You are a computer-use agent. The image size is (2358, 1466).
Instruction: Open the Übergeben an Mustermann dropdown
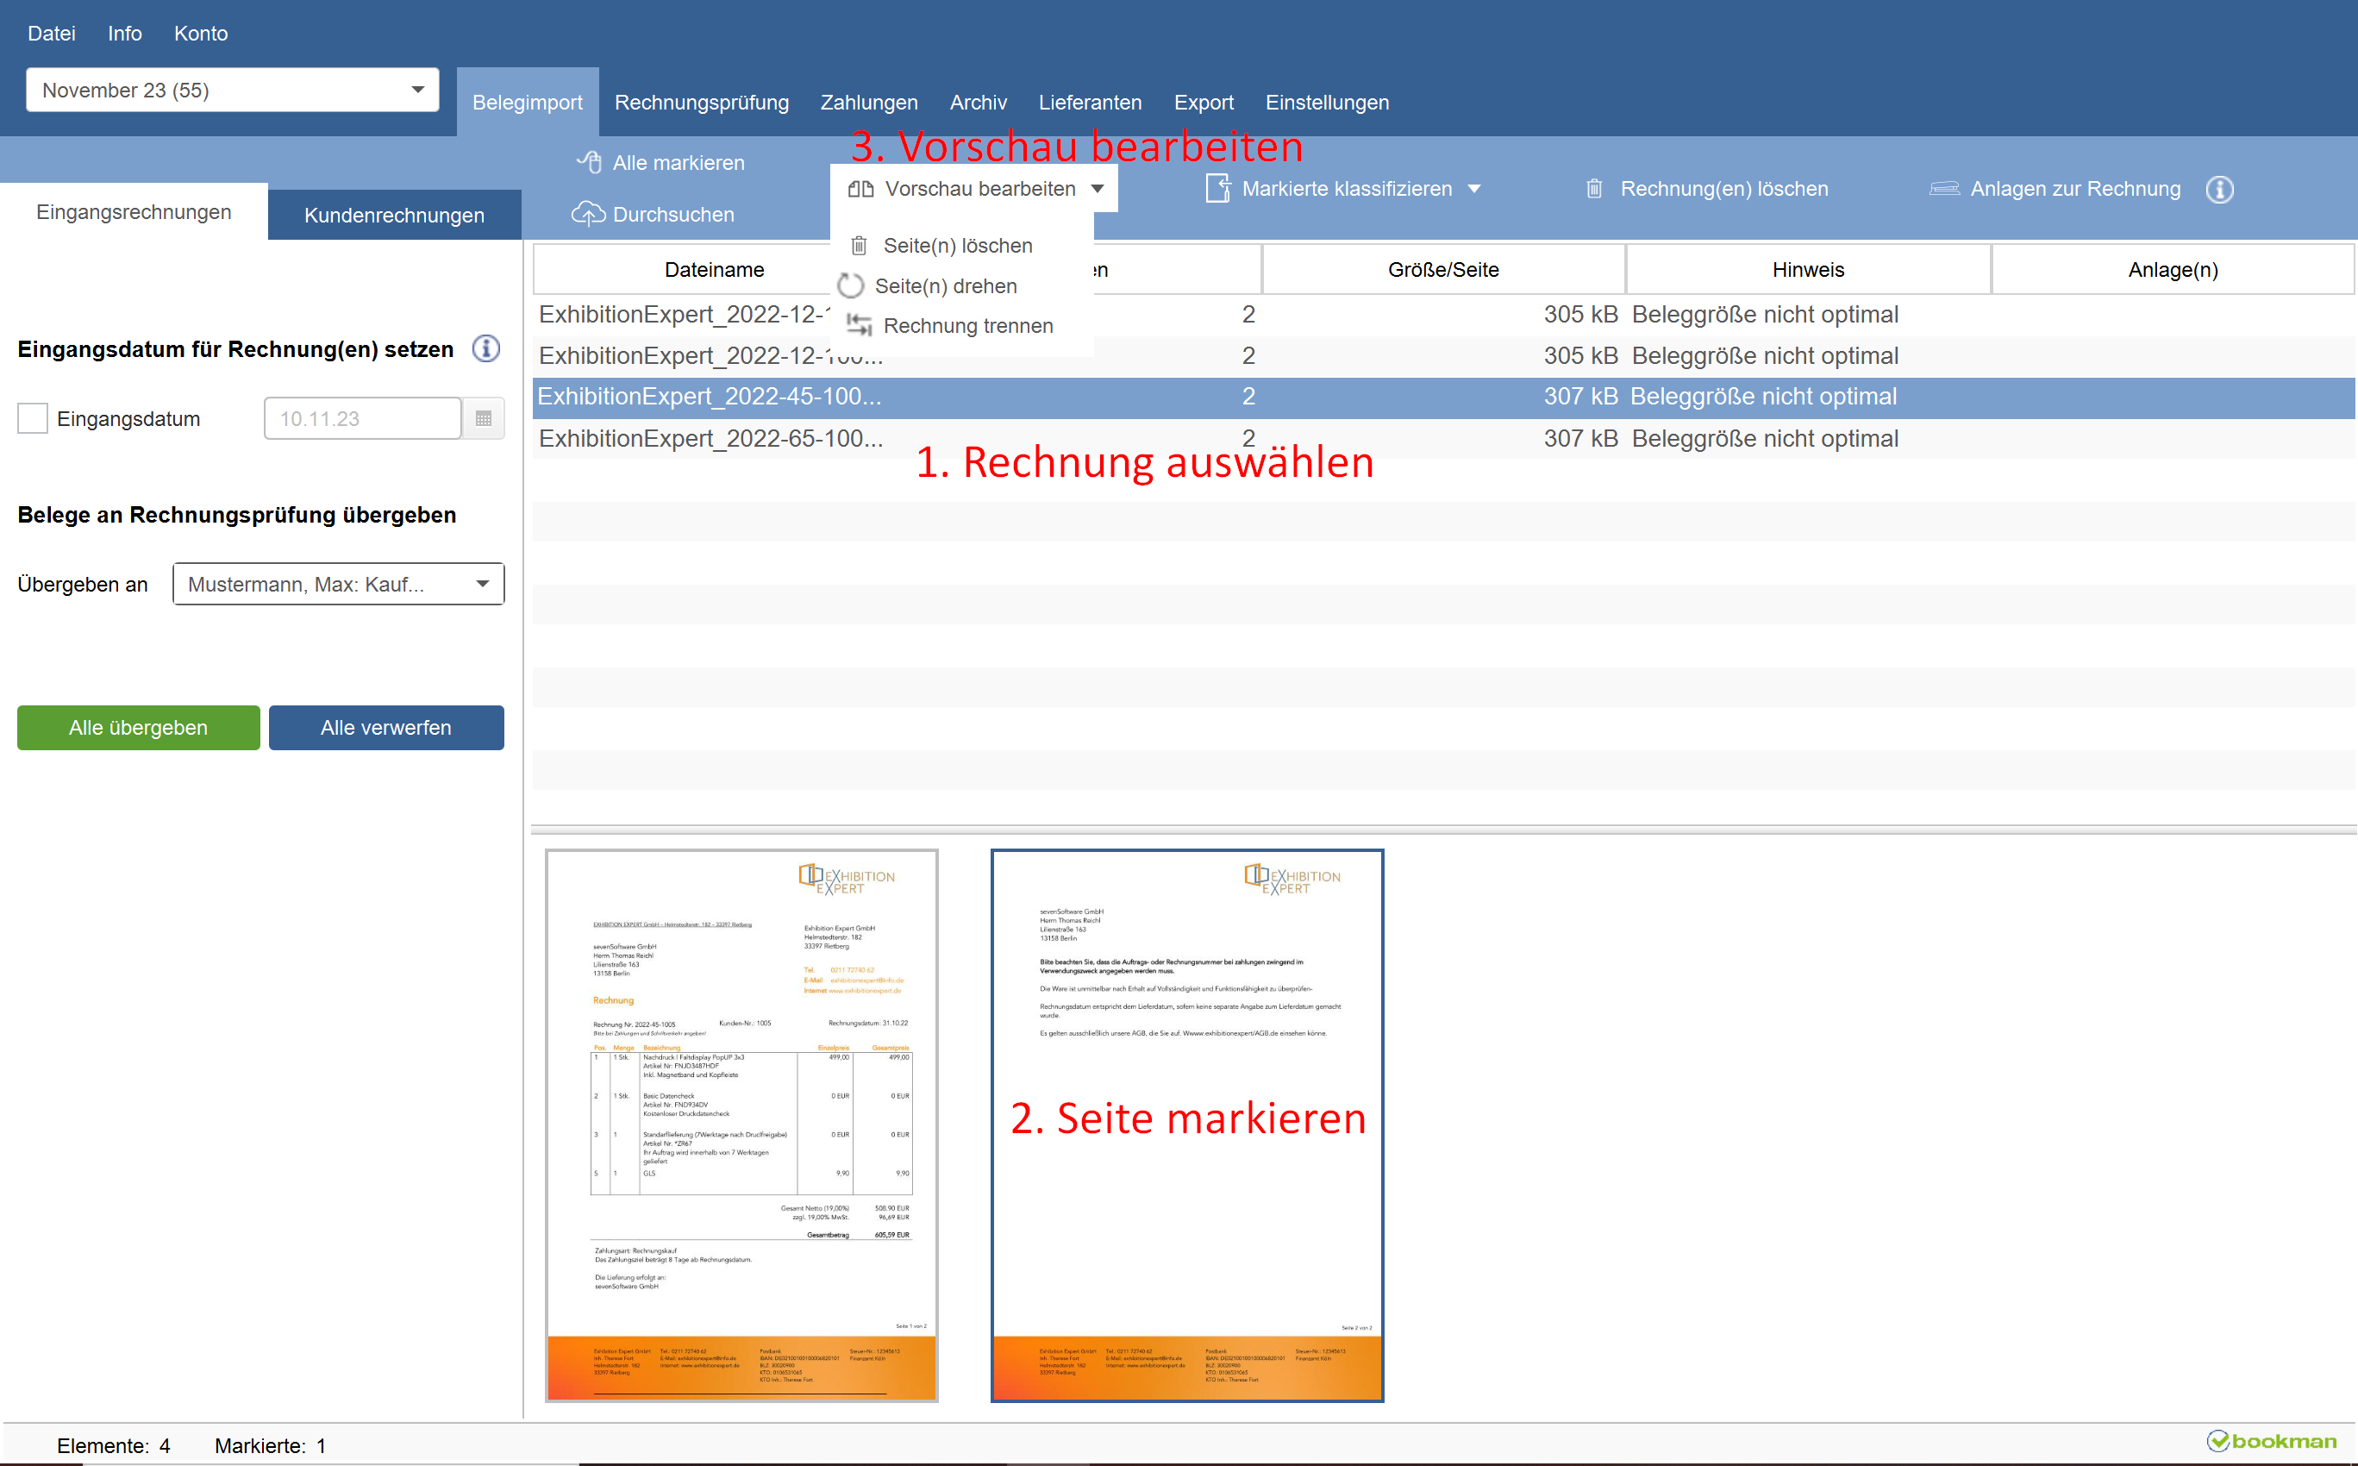click(338, 584)
